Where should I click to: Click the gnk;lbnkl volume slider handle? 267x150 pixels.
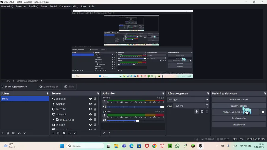click(137, 121)
